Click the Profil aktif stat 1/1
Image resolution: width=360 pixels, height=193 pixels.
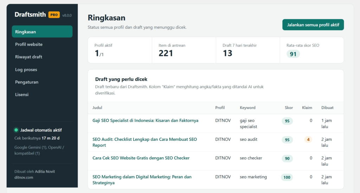pos(99,53)
